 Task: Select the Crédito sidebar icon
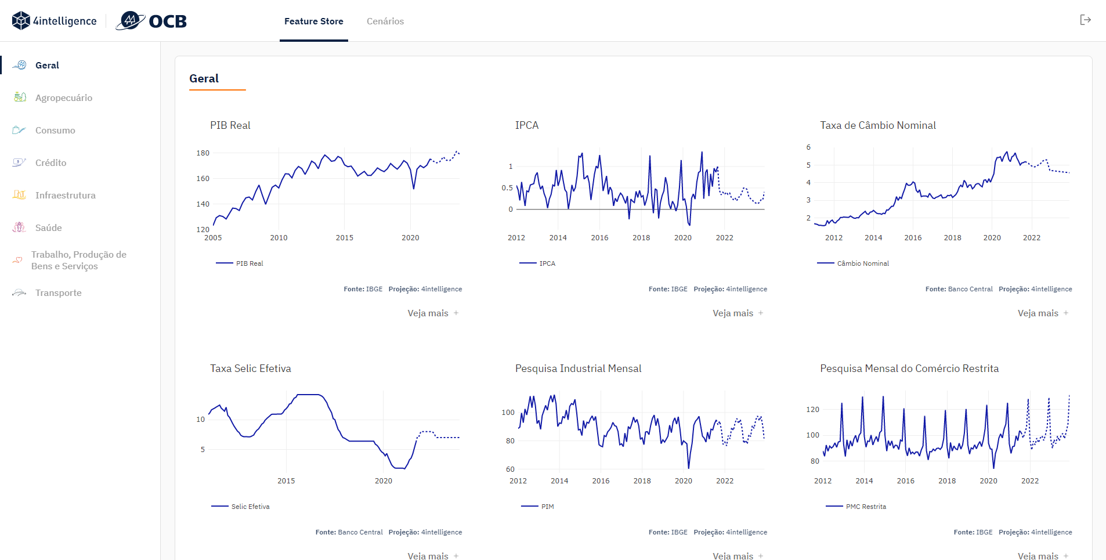click(x=20, y=162)
